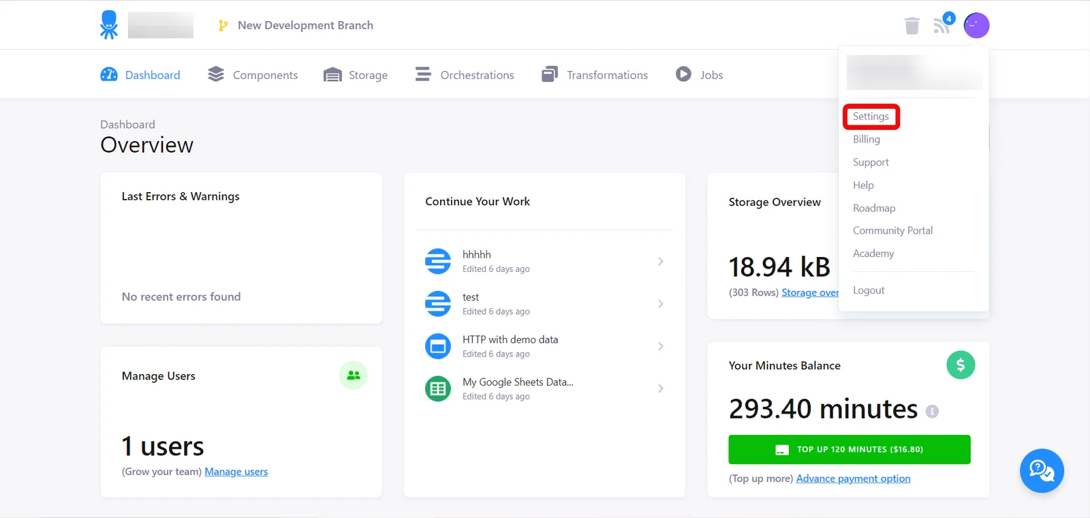The width and height of the screenshot is (1090, 518).
Task: Click the 1 users count
Action: pyautogui.click(x=163, y=446)
